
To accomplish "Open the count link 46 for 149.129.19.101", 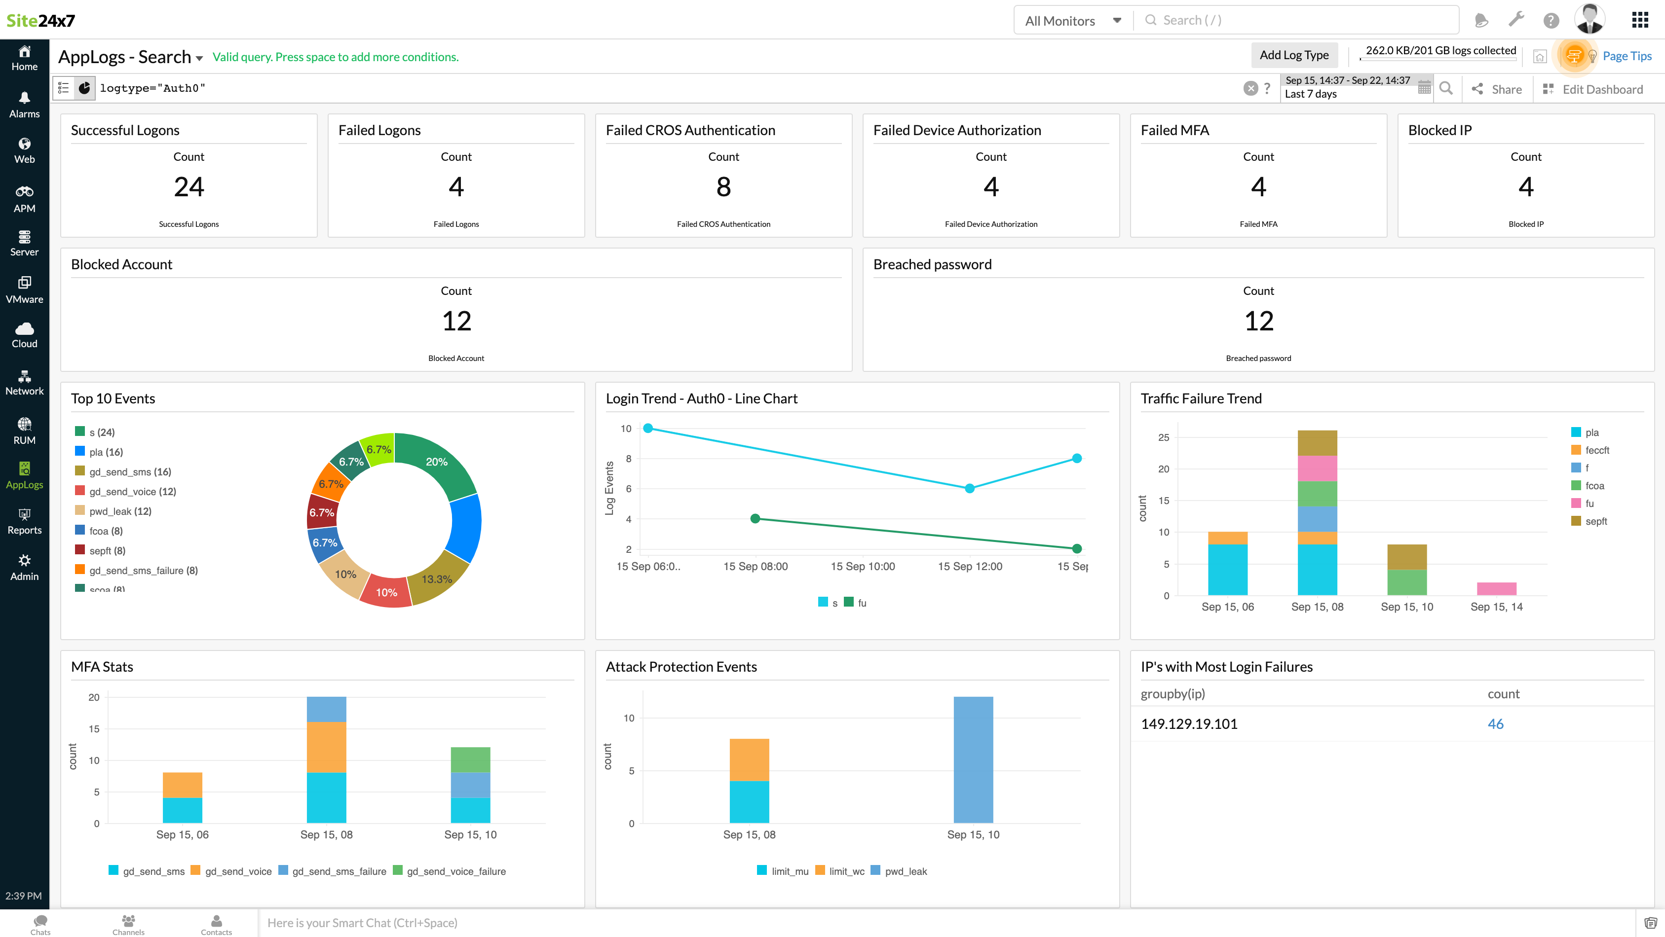I will point(1495,724).
